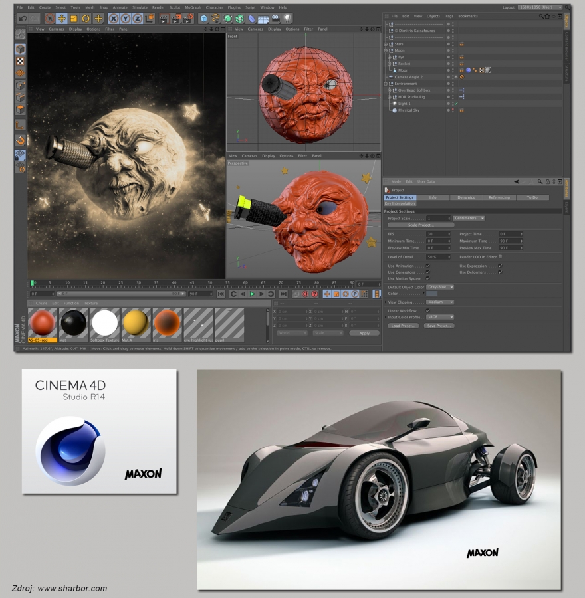This screenshot has width=585, height=598.
Task: Activate the Scale tool
Action: coord(74,19)
